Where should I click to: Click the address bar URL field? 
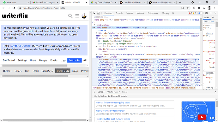(99, 8)
